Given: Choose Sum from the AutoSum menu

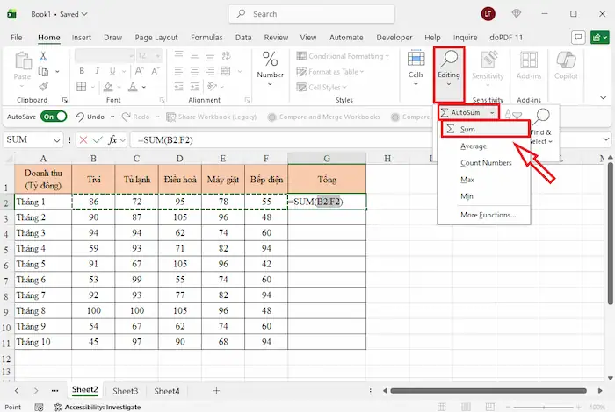Looking at the screenshot, I should [x=467, y=130].
